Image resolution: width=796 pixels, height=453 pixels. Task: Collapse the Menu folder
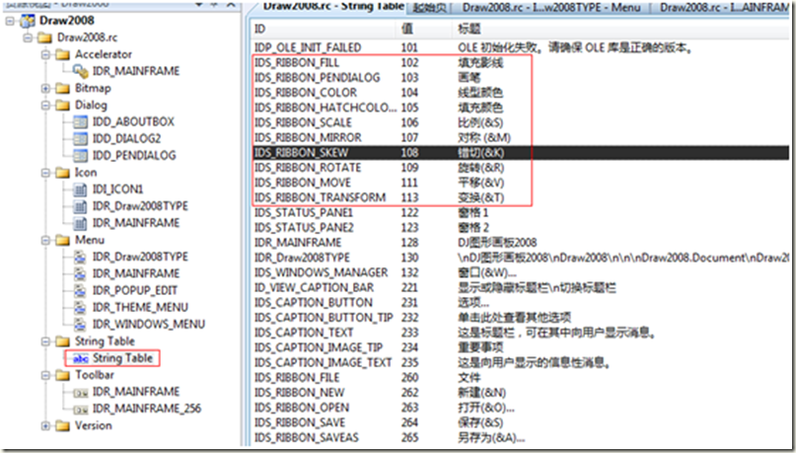coord(45,240)
